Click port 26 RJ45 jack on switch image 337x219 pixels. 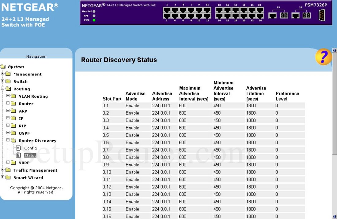(296, 16)
